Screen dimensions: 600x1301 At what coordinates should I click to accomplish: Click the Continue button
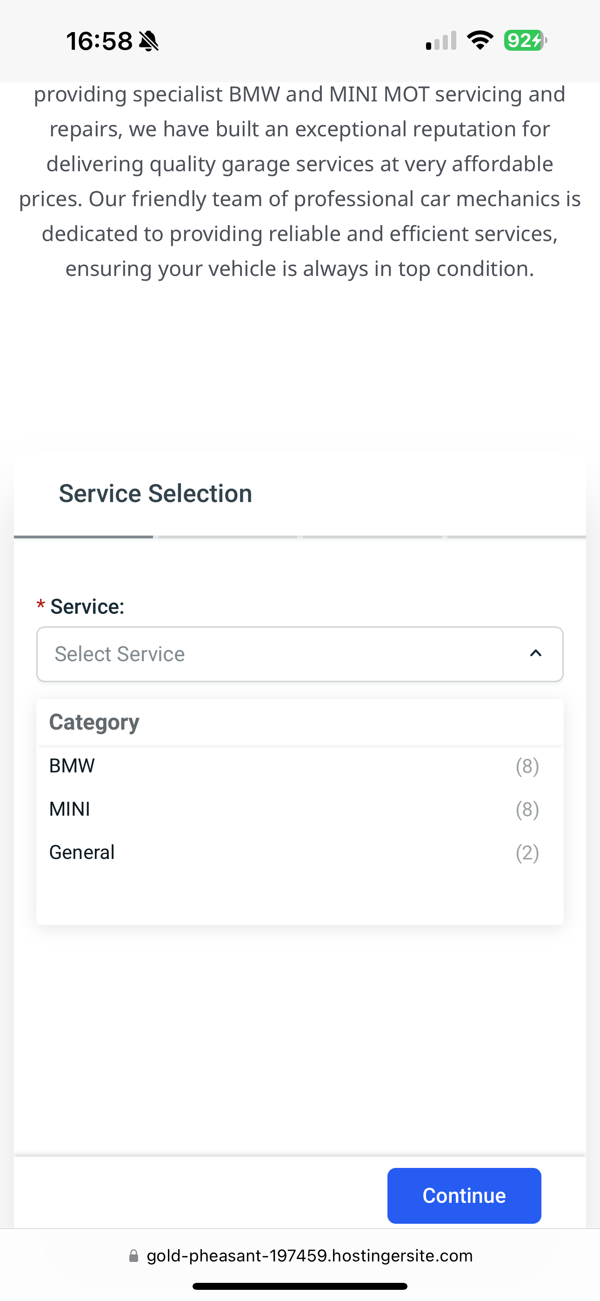pyautogui.click(x=464, y=1195)
